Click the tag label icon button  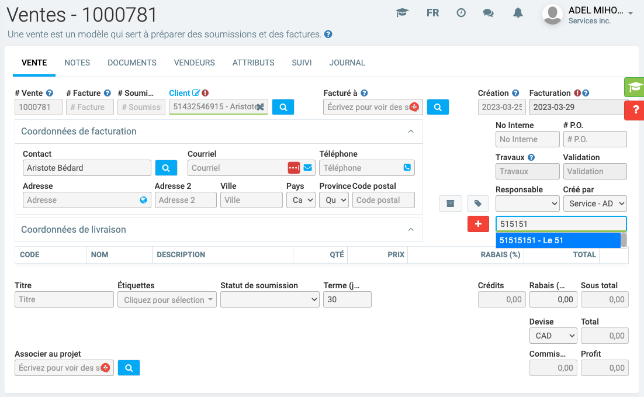pos(477,203)
